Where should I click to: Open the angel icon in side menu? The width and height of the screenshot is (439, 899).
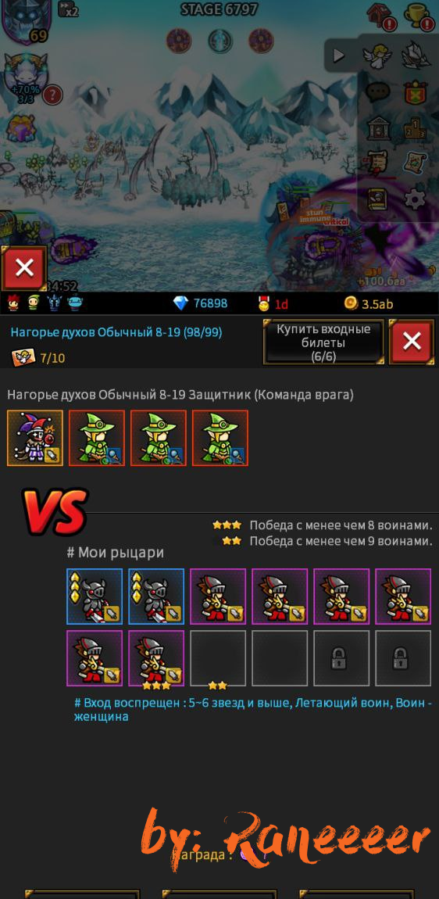click(x=377, y=56)
